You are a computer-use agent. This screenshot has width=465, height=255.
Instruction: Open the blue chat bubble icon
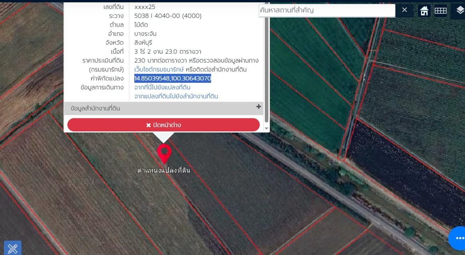(x=459, y=238)
